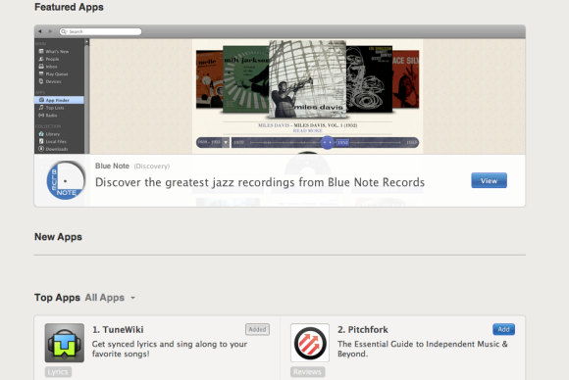This screenshot has height=380, width=569.
Task: Click the Featured Apps heading
Action: point(69,7)
